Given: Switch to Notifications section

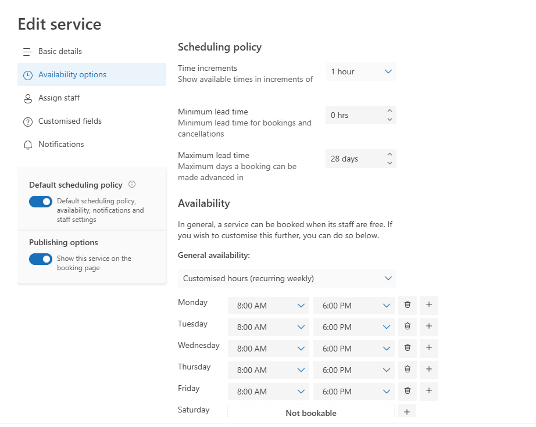Looking at the screenshot, I should [92, 144].
